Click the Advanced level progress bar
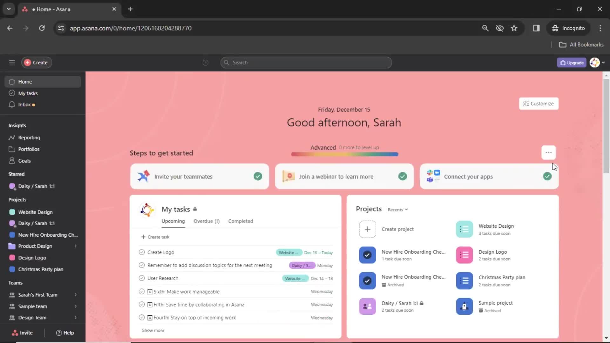This screenshot has width=610, height=343. [x=344, y=154]
